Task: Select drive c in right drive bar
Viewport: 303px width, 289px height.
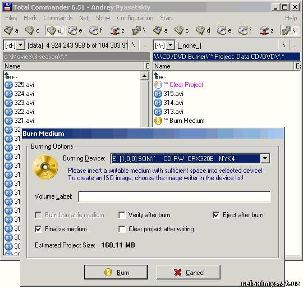Action: coord(182,30)
